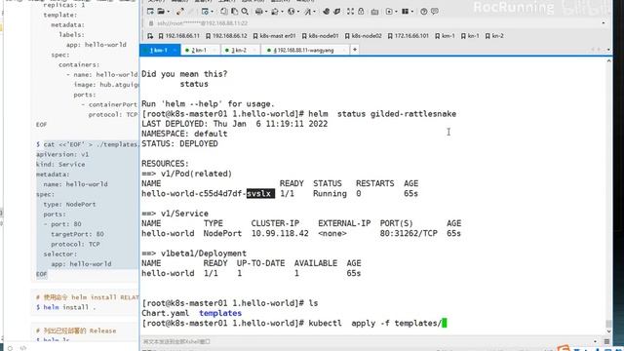624x351 pixels.
Task: Open the Help question mark icon
Action: pos(424,12)
